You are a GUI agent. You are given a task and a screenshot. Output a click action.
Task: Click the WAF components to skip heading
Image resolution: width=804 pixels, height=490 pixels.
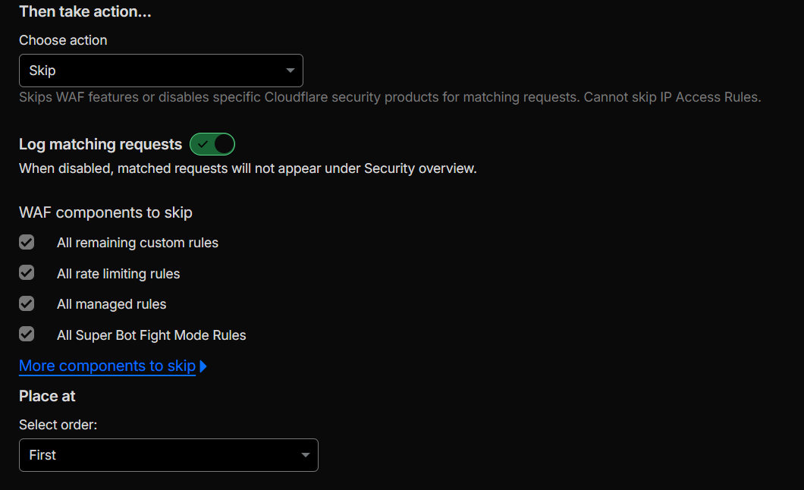tap(105, 212)
